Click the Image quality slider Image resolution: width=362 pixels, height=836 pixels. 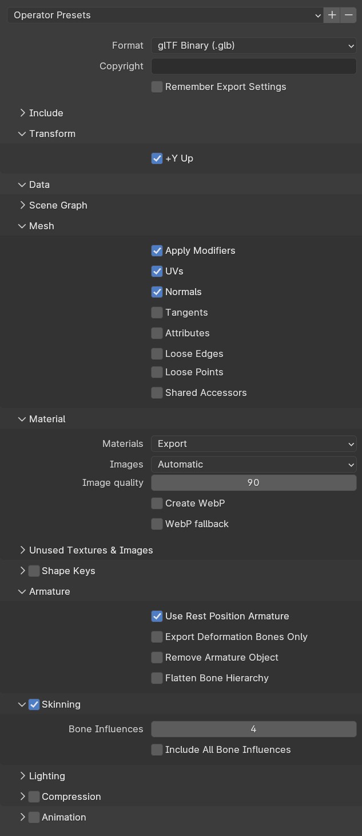coord(253,482)
